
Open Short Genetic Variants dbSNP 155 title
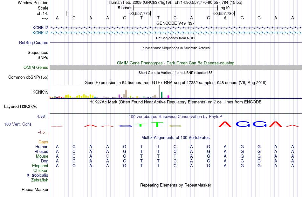pyautogui.click(x=175, y=73)
